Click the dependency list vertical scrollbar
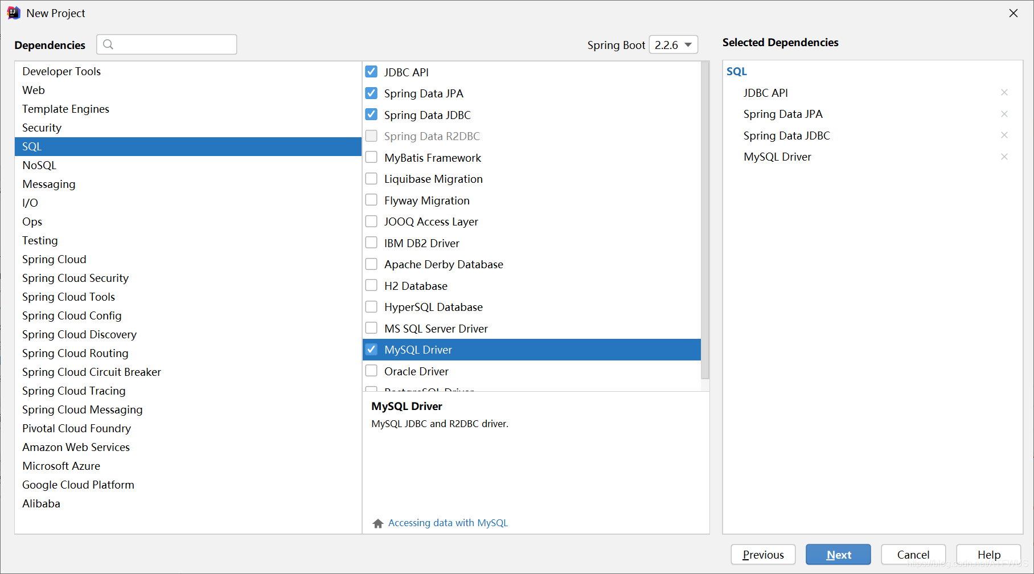 point(705,220)
